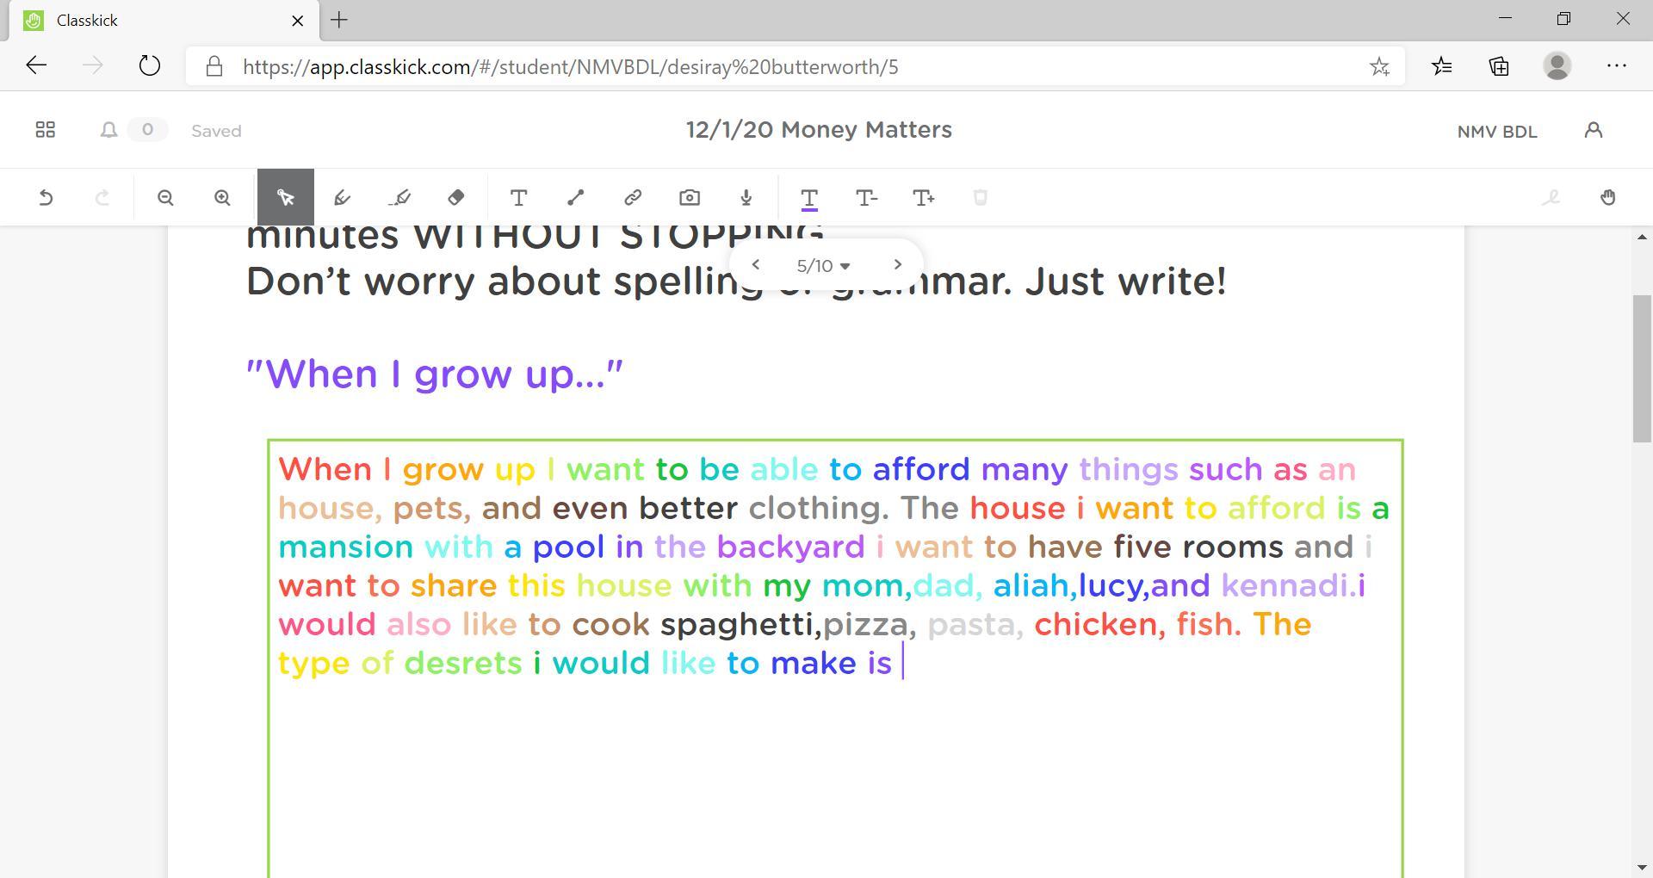Viewport: 1653px width, 878px height.
Task: Click the Saved status label
Action: tap(216, 131)
